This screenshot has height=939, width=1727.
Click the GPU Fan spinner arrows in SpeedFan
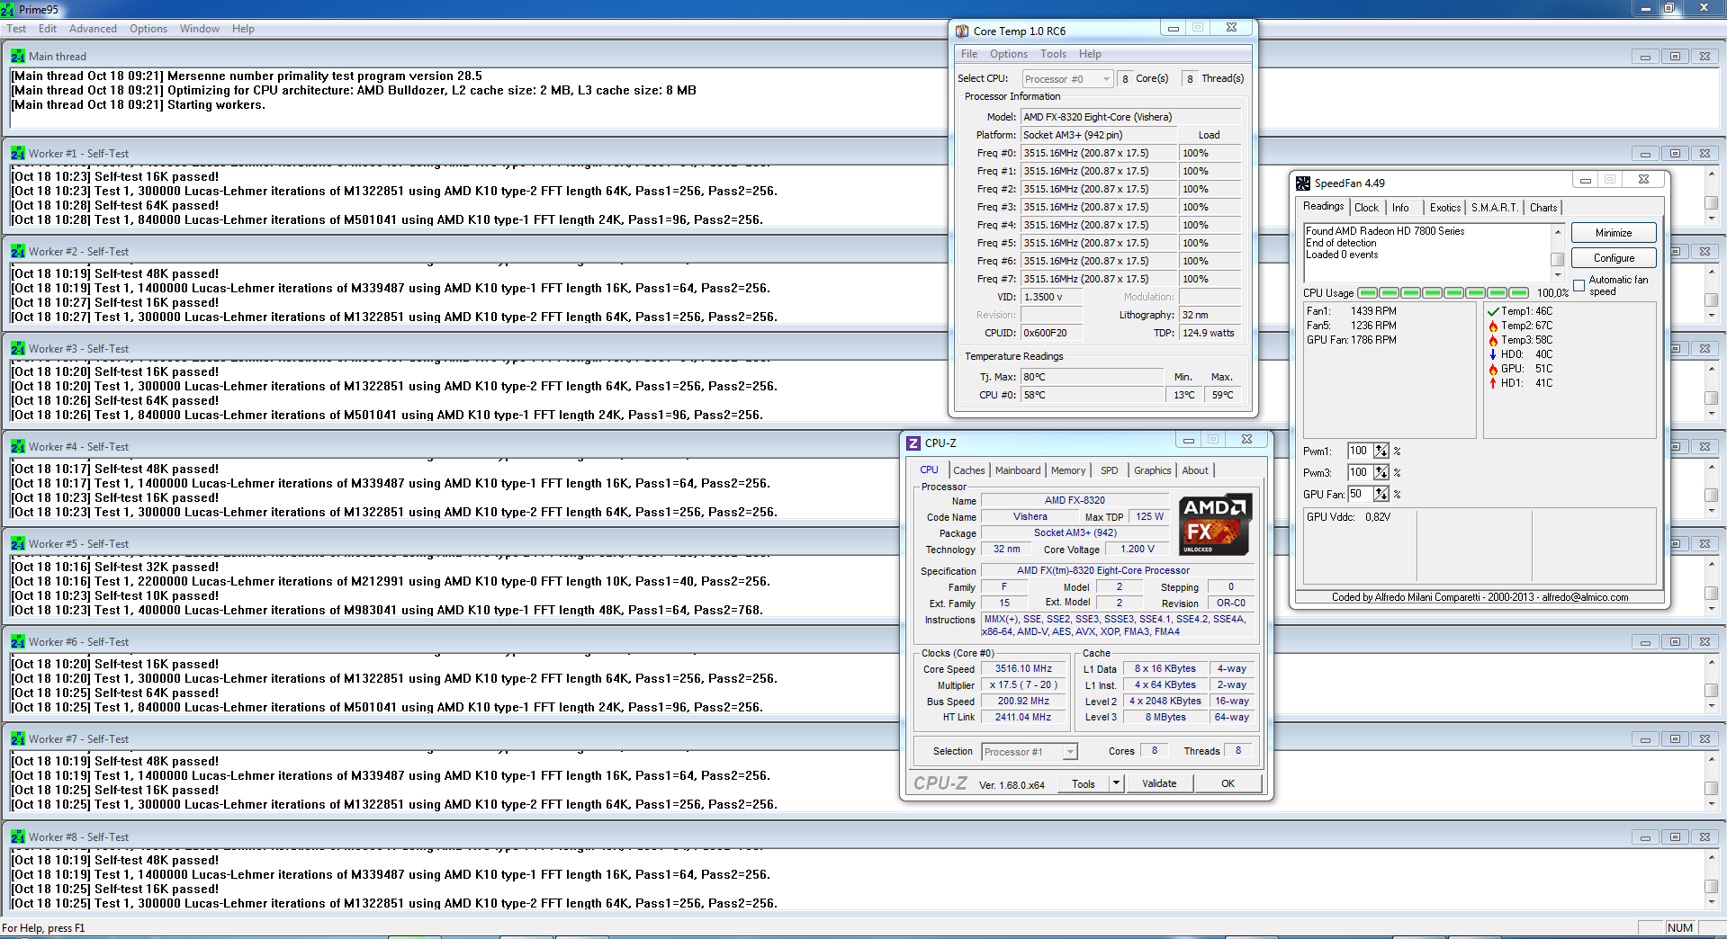tap(1381, 494)
